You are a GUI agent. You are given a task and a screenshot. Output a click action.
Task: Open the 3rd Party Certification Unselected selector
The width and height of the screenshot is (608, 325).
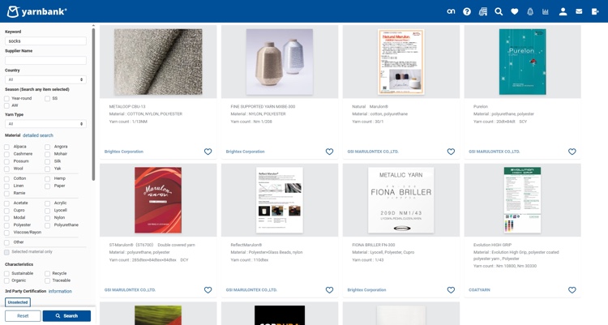pyautogui.click(x=18, y=302)
